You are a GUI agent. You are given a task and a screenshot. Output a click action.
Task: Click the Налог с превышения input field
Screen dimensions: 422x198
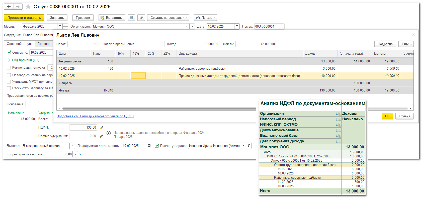(x=150, y=44)
